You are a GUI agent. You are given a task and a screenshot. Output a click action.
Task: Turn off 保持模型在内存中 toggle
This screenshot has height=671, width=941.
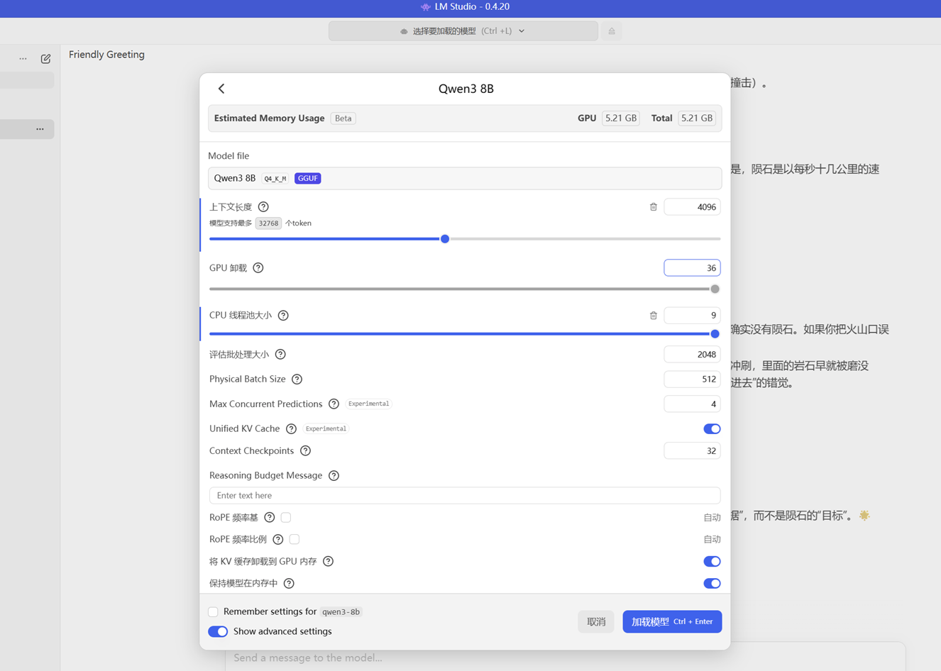tap(712, 584)
